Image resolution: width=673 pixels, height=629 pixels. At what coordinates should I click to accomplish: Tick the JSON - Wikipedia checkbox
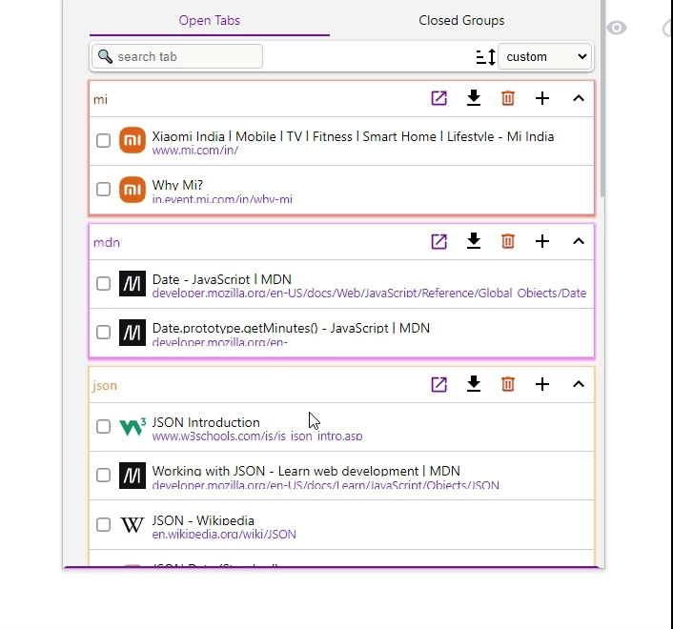click(103, 524)
